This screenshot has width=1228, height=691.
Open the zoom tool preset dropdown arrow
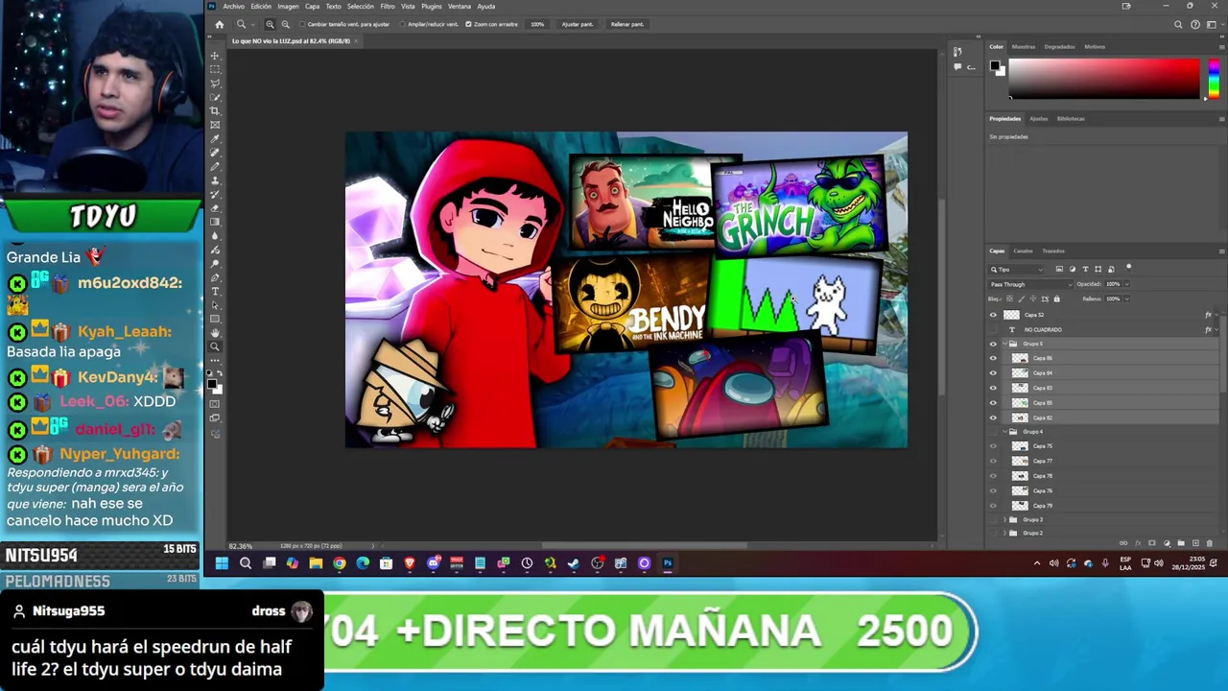[x=252, y=25]
